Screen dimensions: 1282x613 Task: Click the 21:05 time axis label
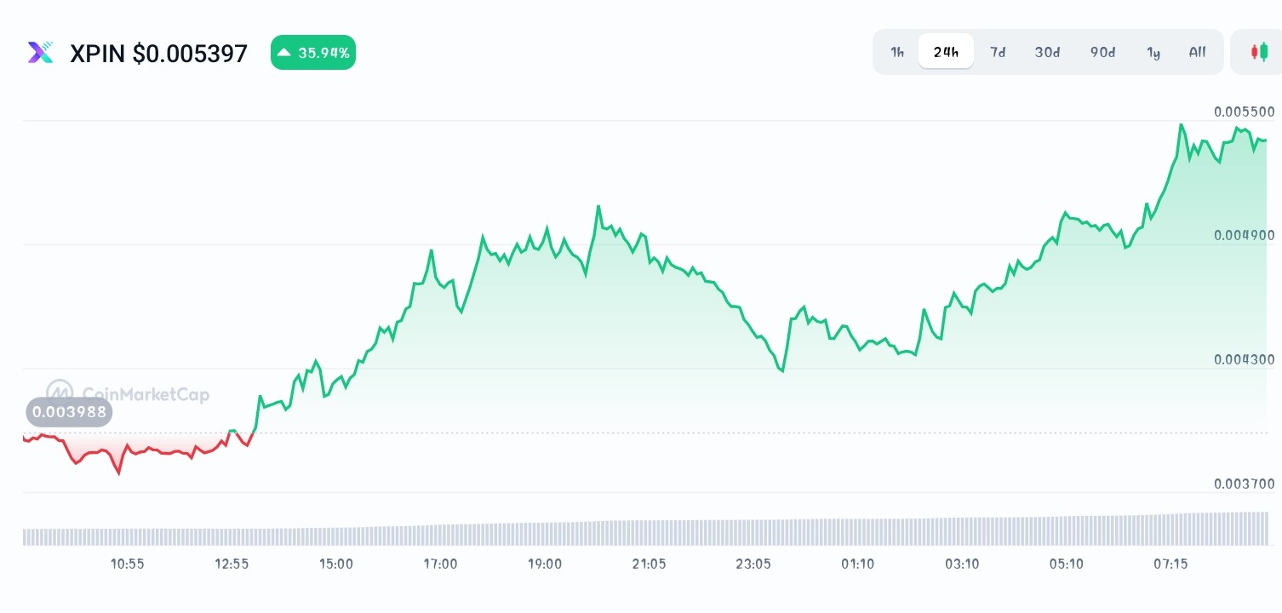coord(649,564)
